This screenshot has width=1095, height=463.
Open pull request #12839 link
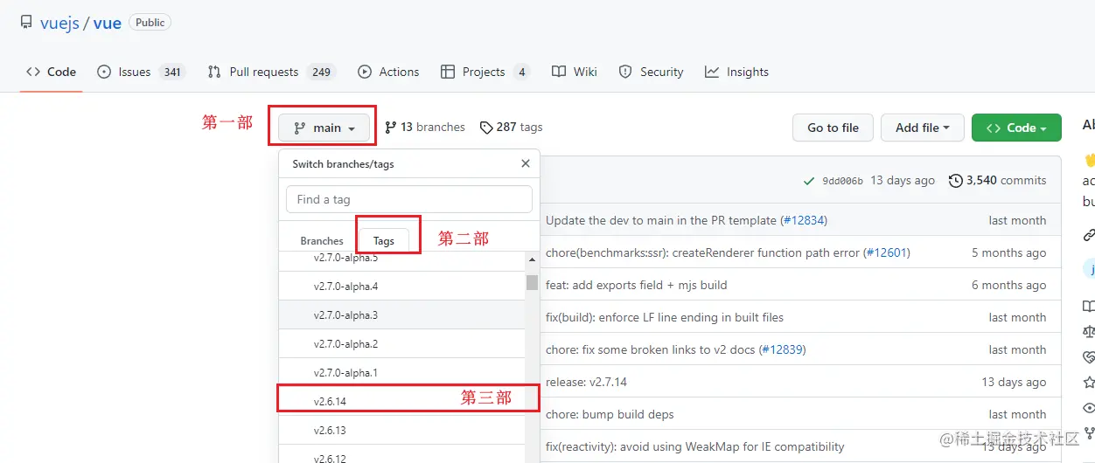point(782,349)
